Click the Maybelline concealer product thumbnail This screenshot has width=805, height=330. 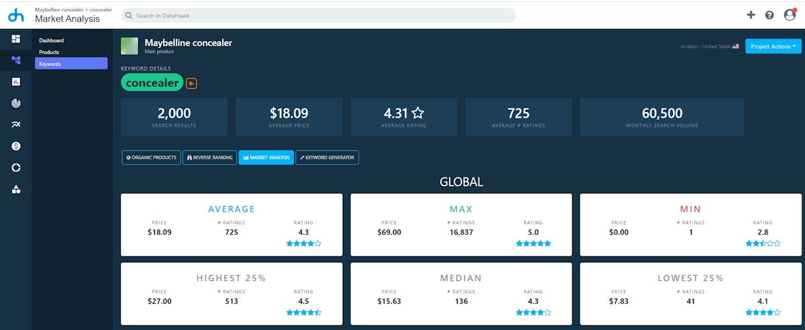129,46
